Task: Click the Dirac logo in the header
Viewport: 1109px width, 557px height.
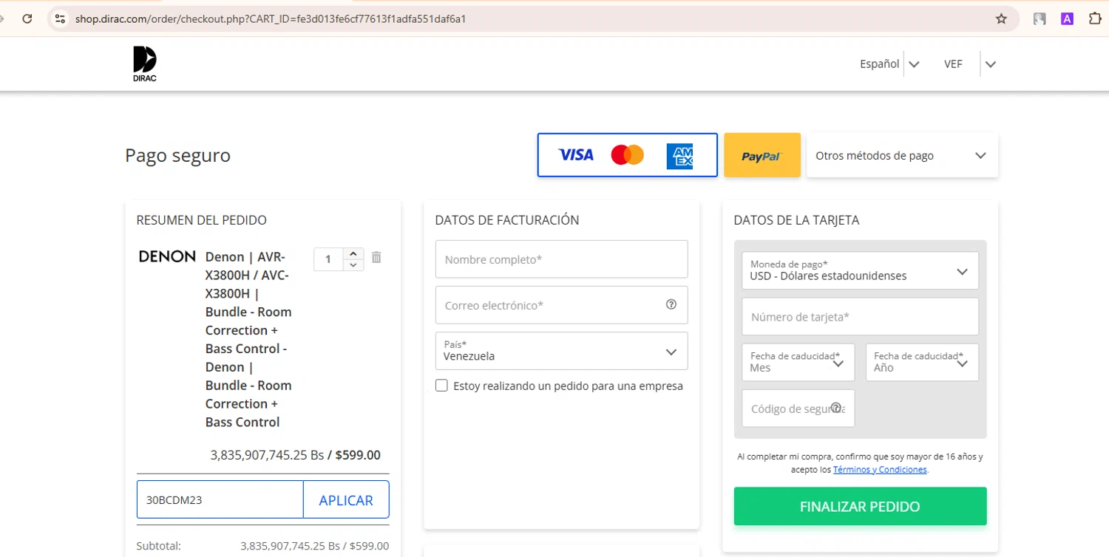Action: tap(145, 64)
